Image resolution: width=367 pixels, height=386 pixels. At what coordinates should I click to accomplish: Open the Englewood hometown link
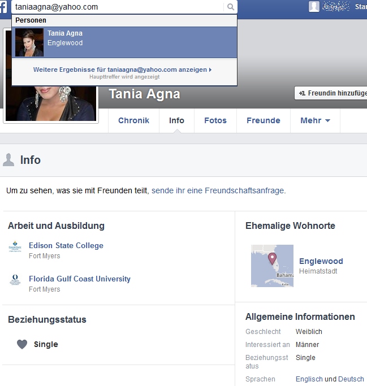pyautogui.click(x=321, y=261)
